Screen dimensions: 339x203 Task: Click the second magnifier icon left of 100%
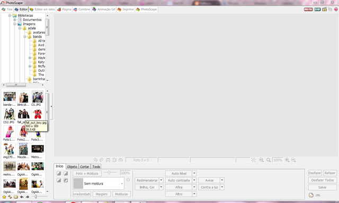coord(269,160)
